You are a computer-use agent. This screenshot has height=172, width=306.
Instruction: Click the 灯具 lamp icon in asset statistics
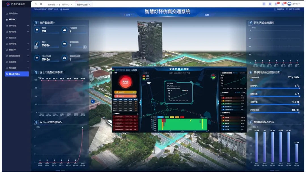coord(37,30)
